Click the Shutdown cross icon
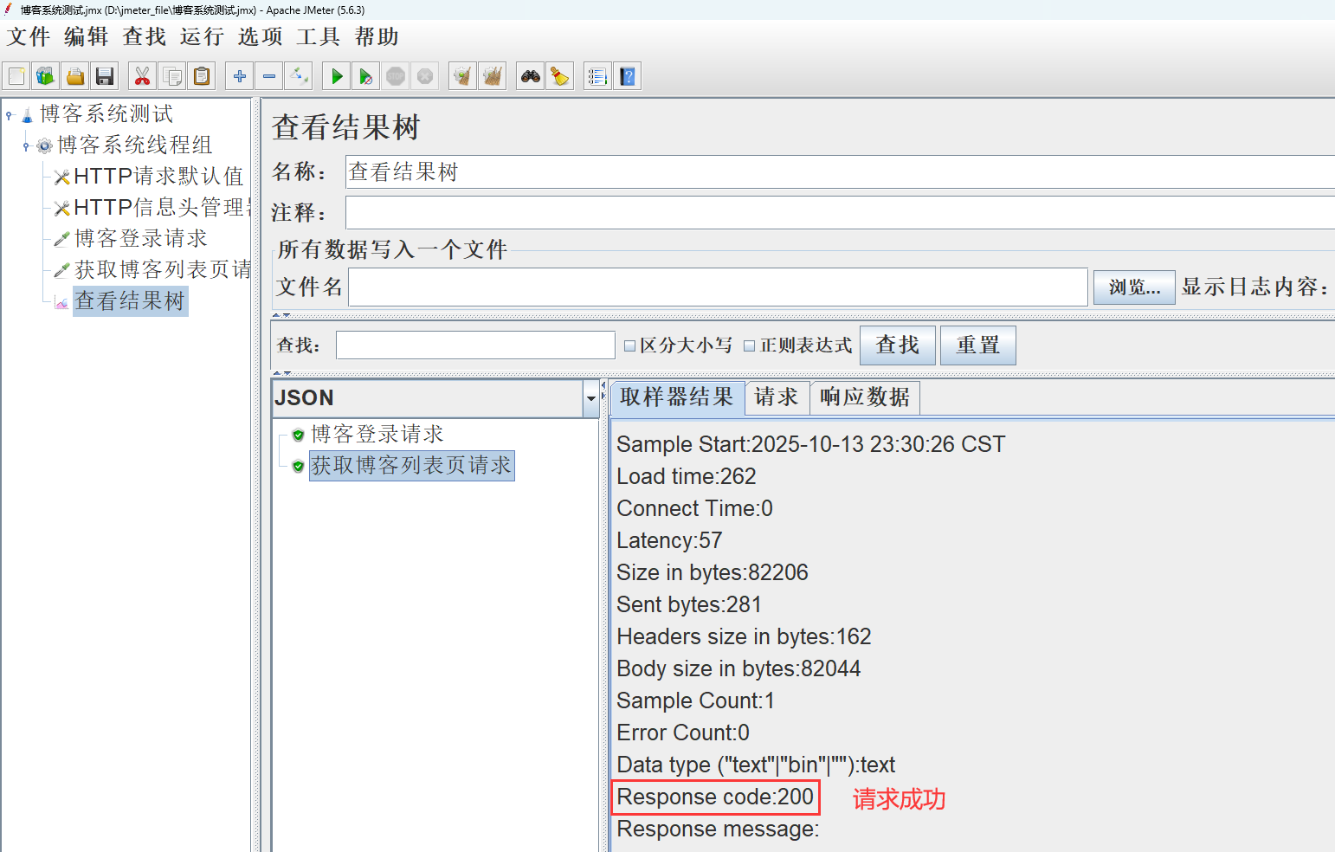This screenshot has height=852, width=1335. 425,76
